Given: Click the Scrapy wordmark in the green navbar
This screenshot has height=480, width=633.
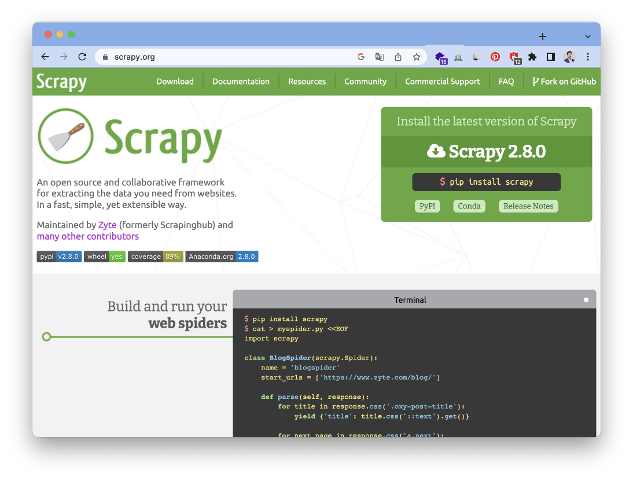Looking at the screenshot, I should pos(61,82).
